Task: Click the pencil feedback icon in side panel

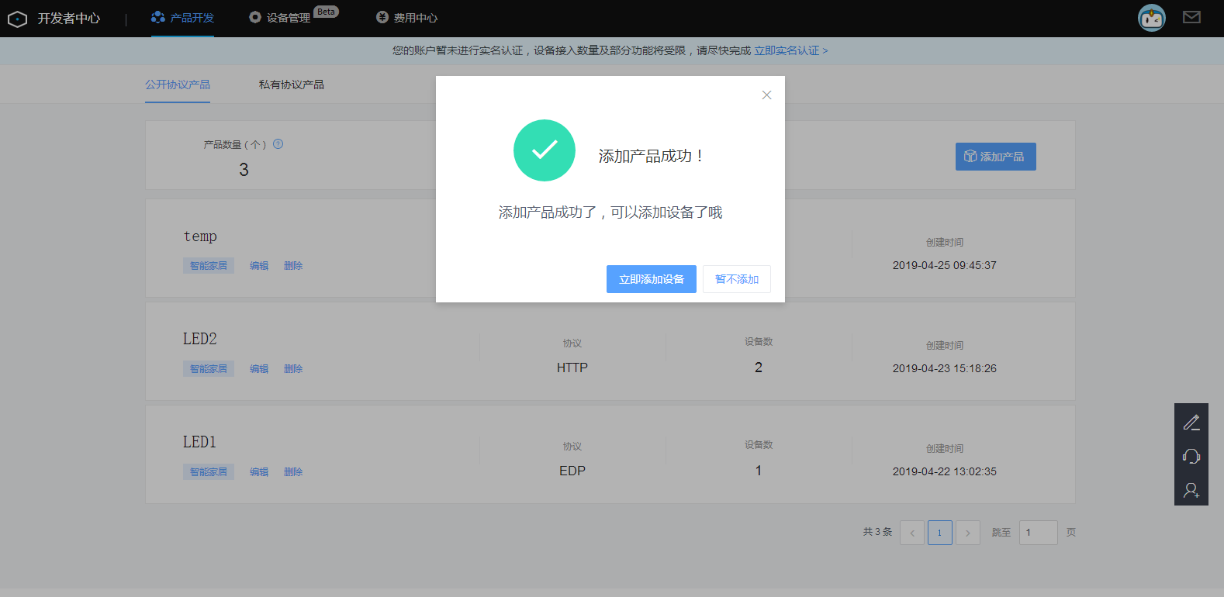Action: 1191,423
